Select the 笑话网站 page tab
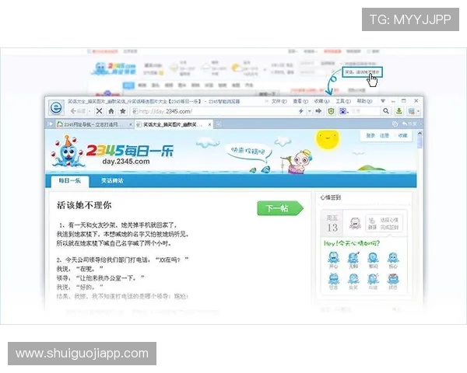This screenshot has height=373, width=467. [112, 180]
